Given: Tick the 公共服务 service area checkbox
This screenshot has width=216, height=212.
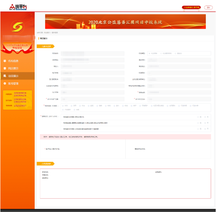Looking at the screenshot, I should click(168, 106).
